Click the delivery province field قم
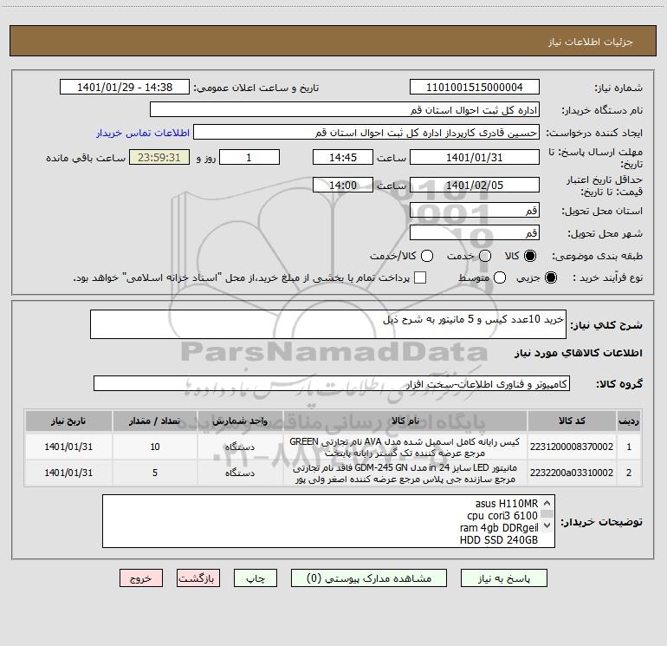 [x=475, y=210]
